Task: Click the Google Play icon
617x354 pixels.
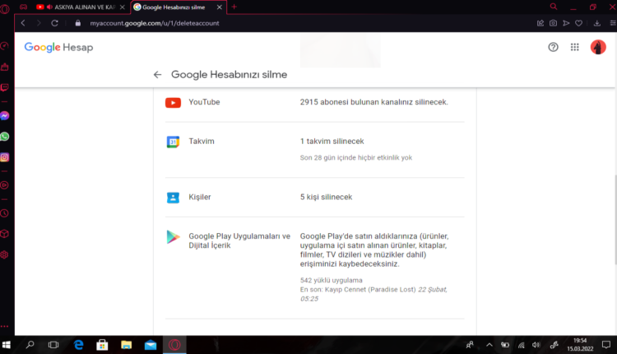Action: pos(173,237)
